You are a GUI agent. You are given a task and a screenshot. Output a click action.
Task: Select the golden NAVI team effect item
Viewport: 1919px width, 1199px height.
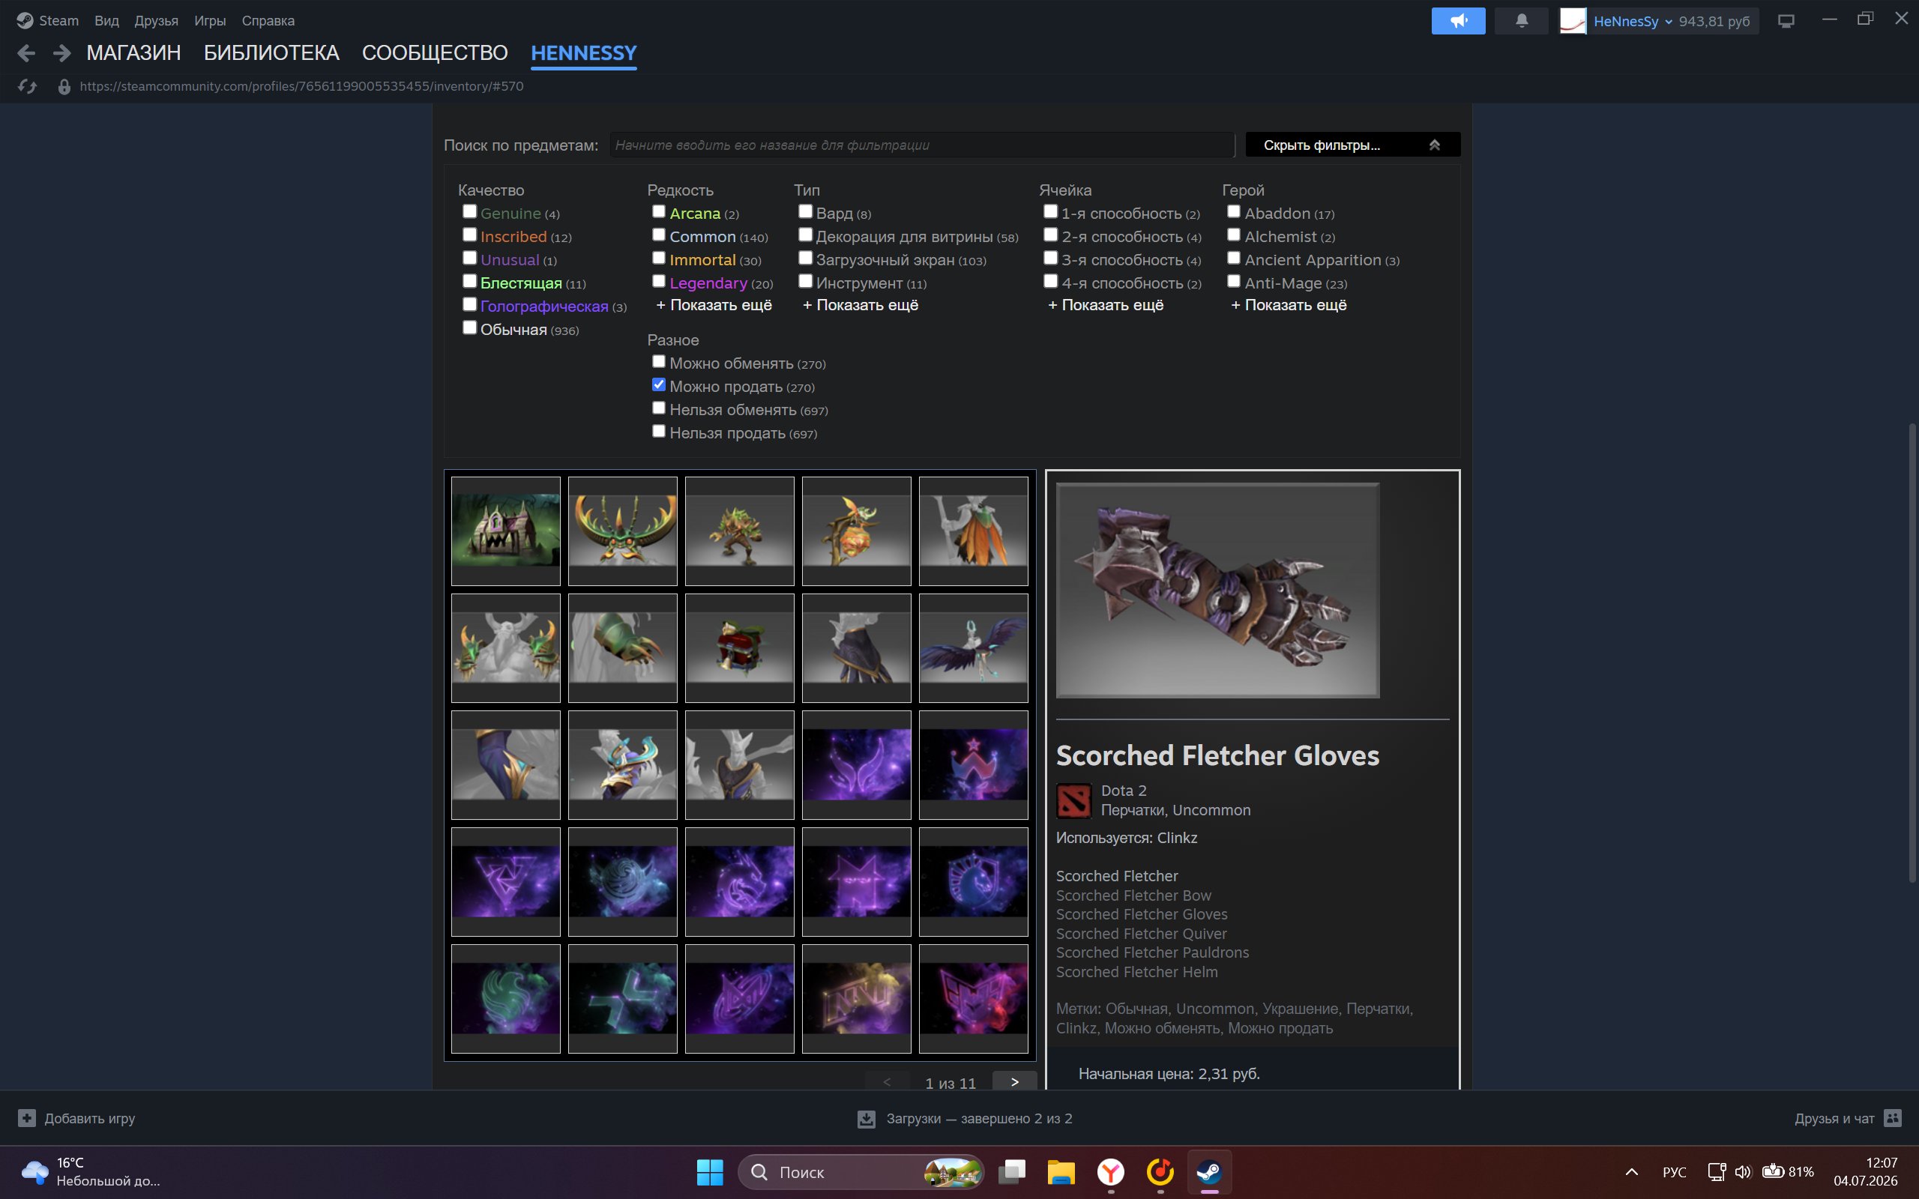[x=856, y=998]
